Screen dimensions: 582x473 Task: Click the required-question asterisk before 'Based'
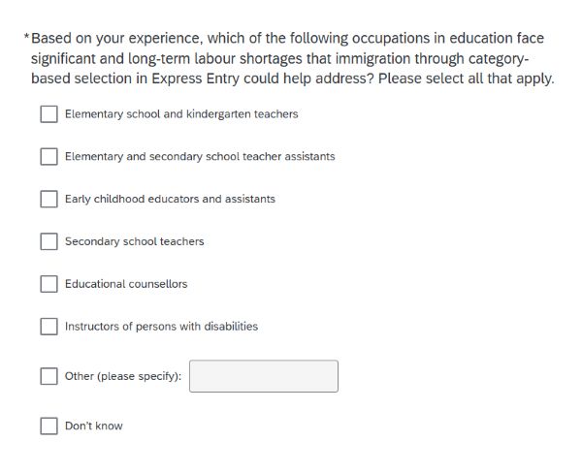click(26, 37)
